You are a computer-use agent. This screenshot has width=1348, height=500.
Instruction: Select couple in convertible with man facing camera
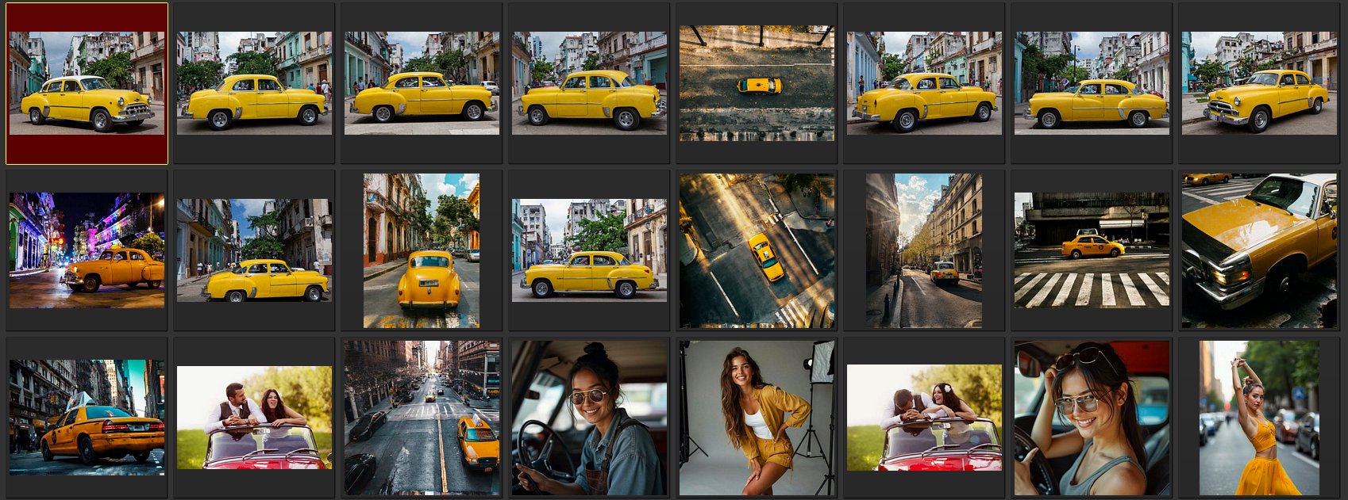pyautogui.click(x=254, y=418)
